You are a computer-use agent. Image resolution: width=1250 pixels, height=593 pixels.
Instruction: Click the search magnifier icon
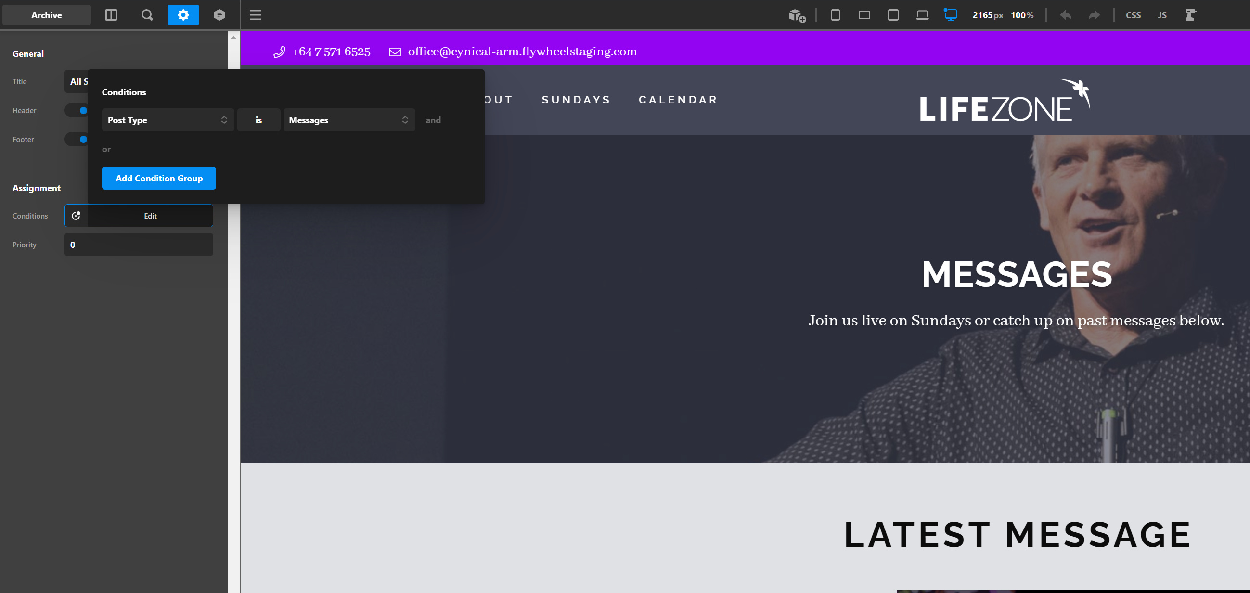(147, 15)
